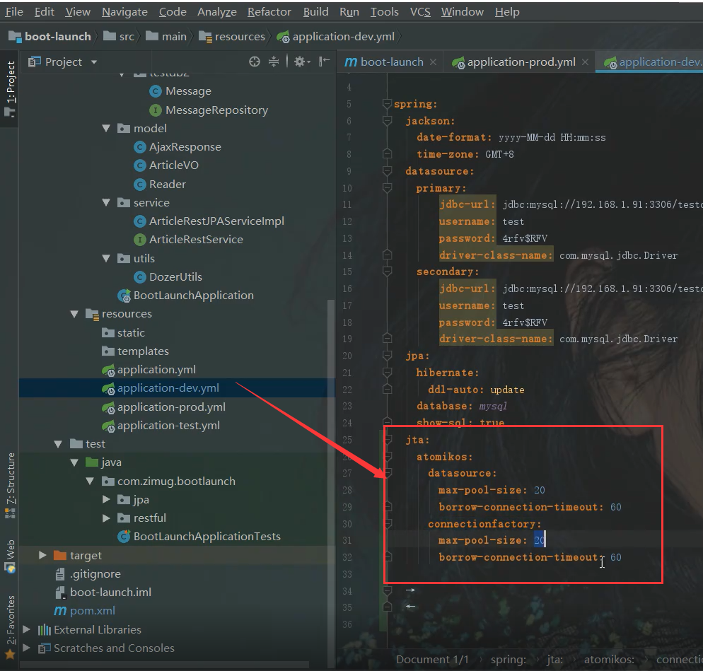This screenshot has width=703, height=671.
Task: Open the 1: Project side tool tab
Action: [x=9, y=88]
